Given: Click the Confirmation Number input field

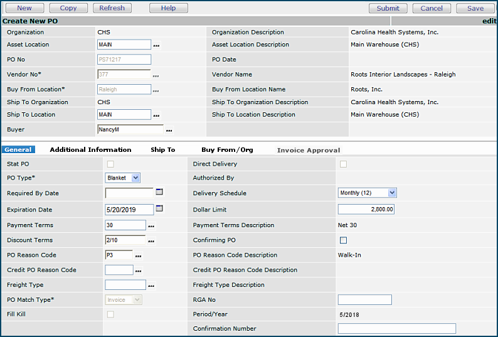Looking at the screenshot, I should pyautogui.click(x=396, y=329).
